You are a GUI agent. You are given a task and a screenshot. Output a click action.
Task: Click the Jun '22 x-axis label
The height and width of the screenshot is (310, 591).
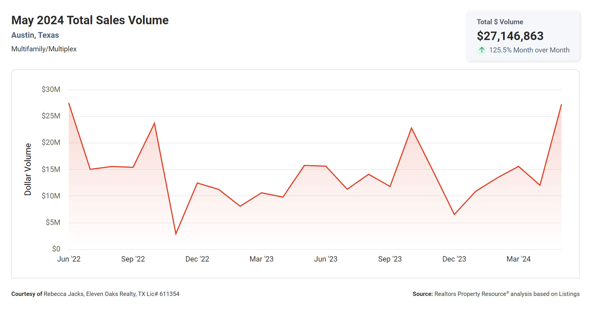point(69,259)
